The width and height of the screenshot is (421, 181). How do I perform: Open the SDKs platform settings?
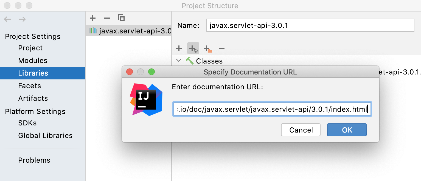pos(27,123)
